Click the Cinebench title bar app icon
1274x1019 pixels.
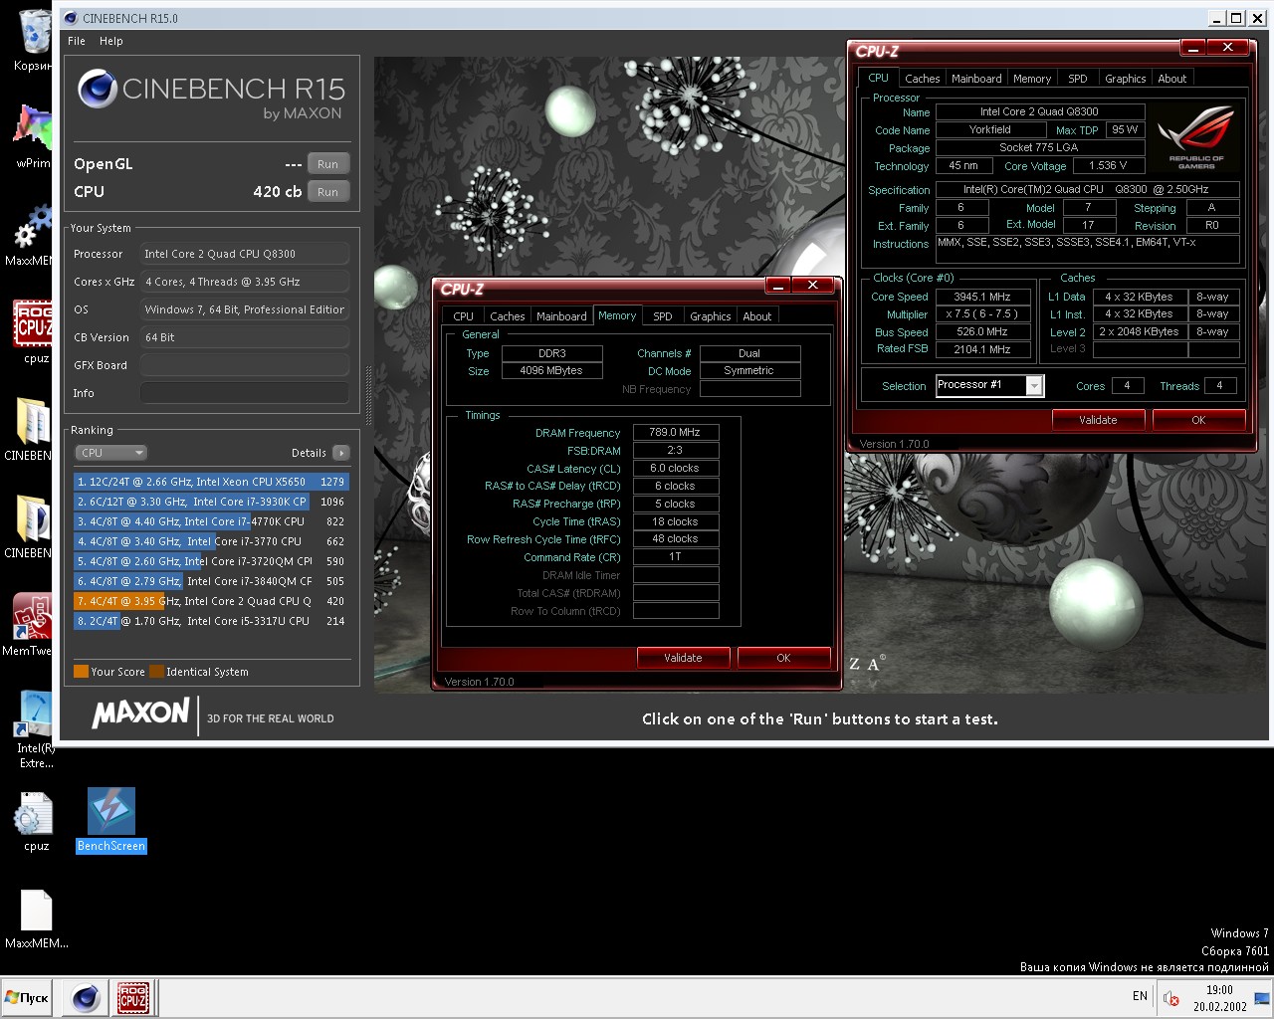70,18
